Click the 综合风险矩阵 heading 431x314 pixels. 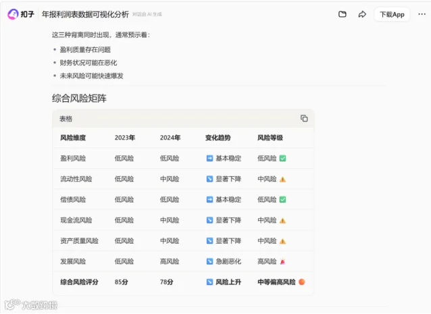(79, 98)
